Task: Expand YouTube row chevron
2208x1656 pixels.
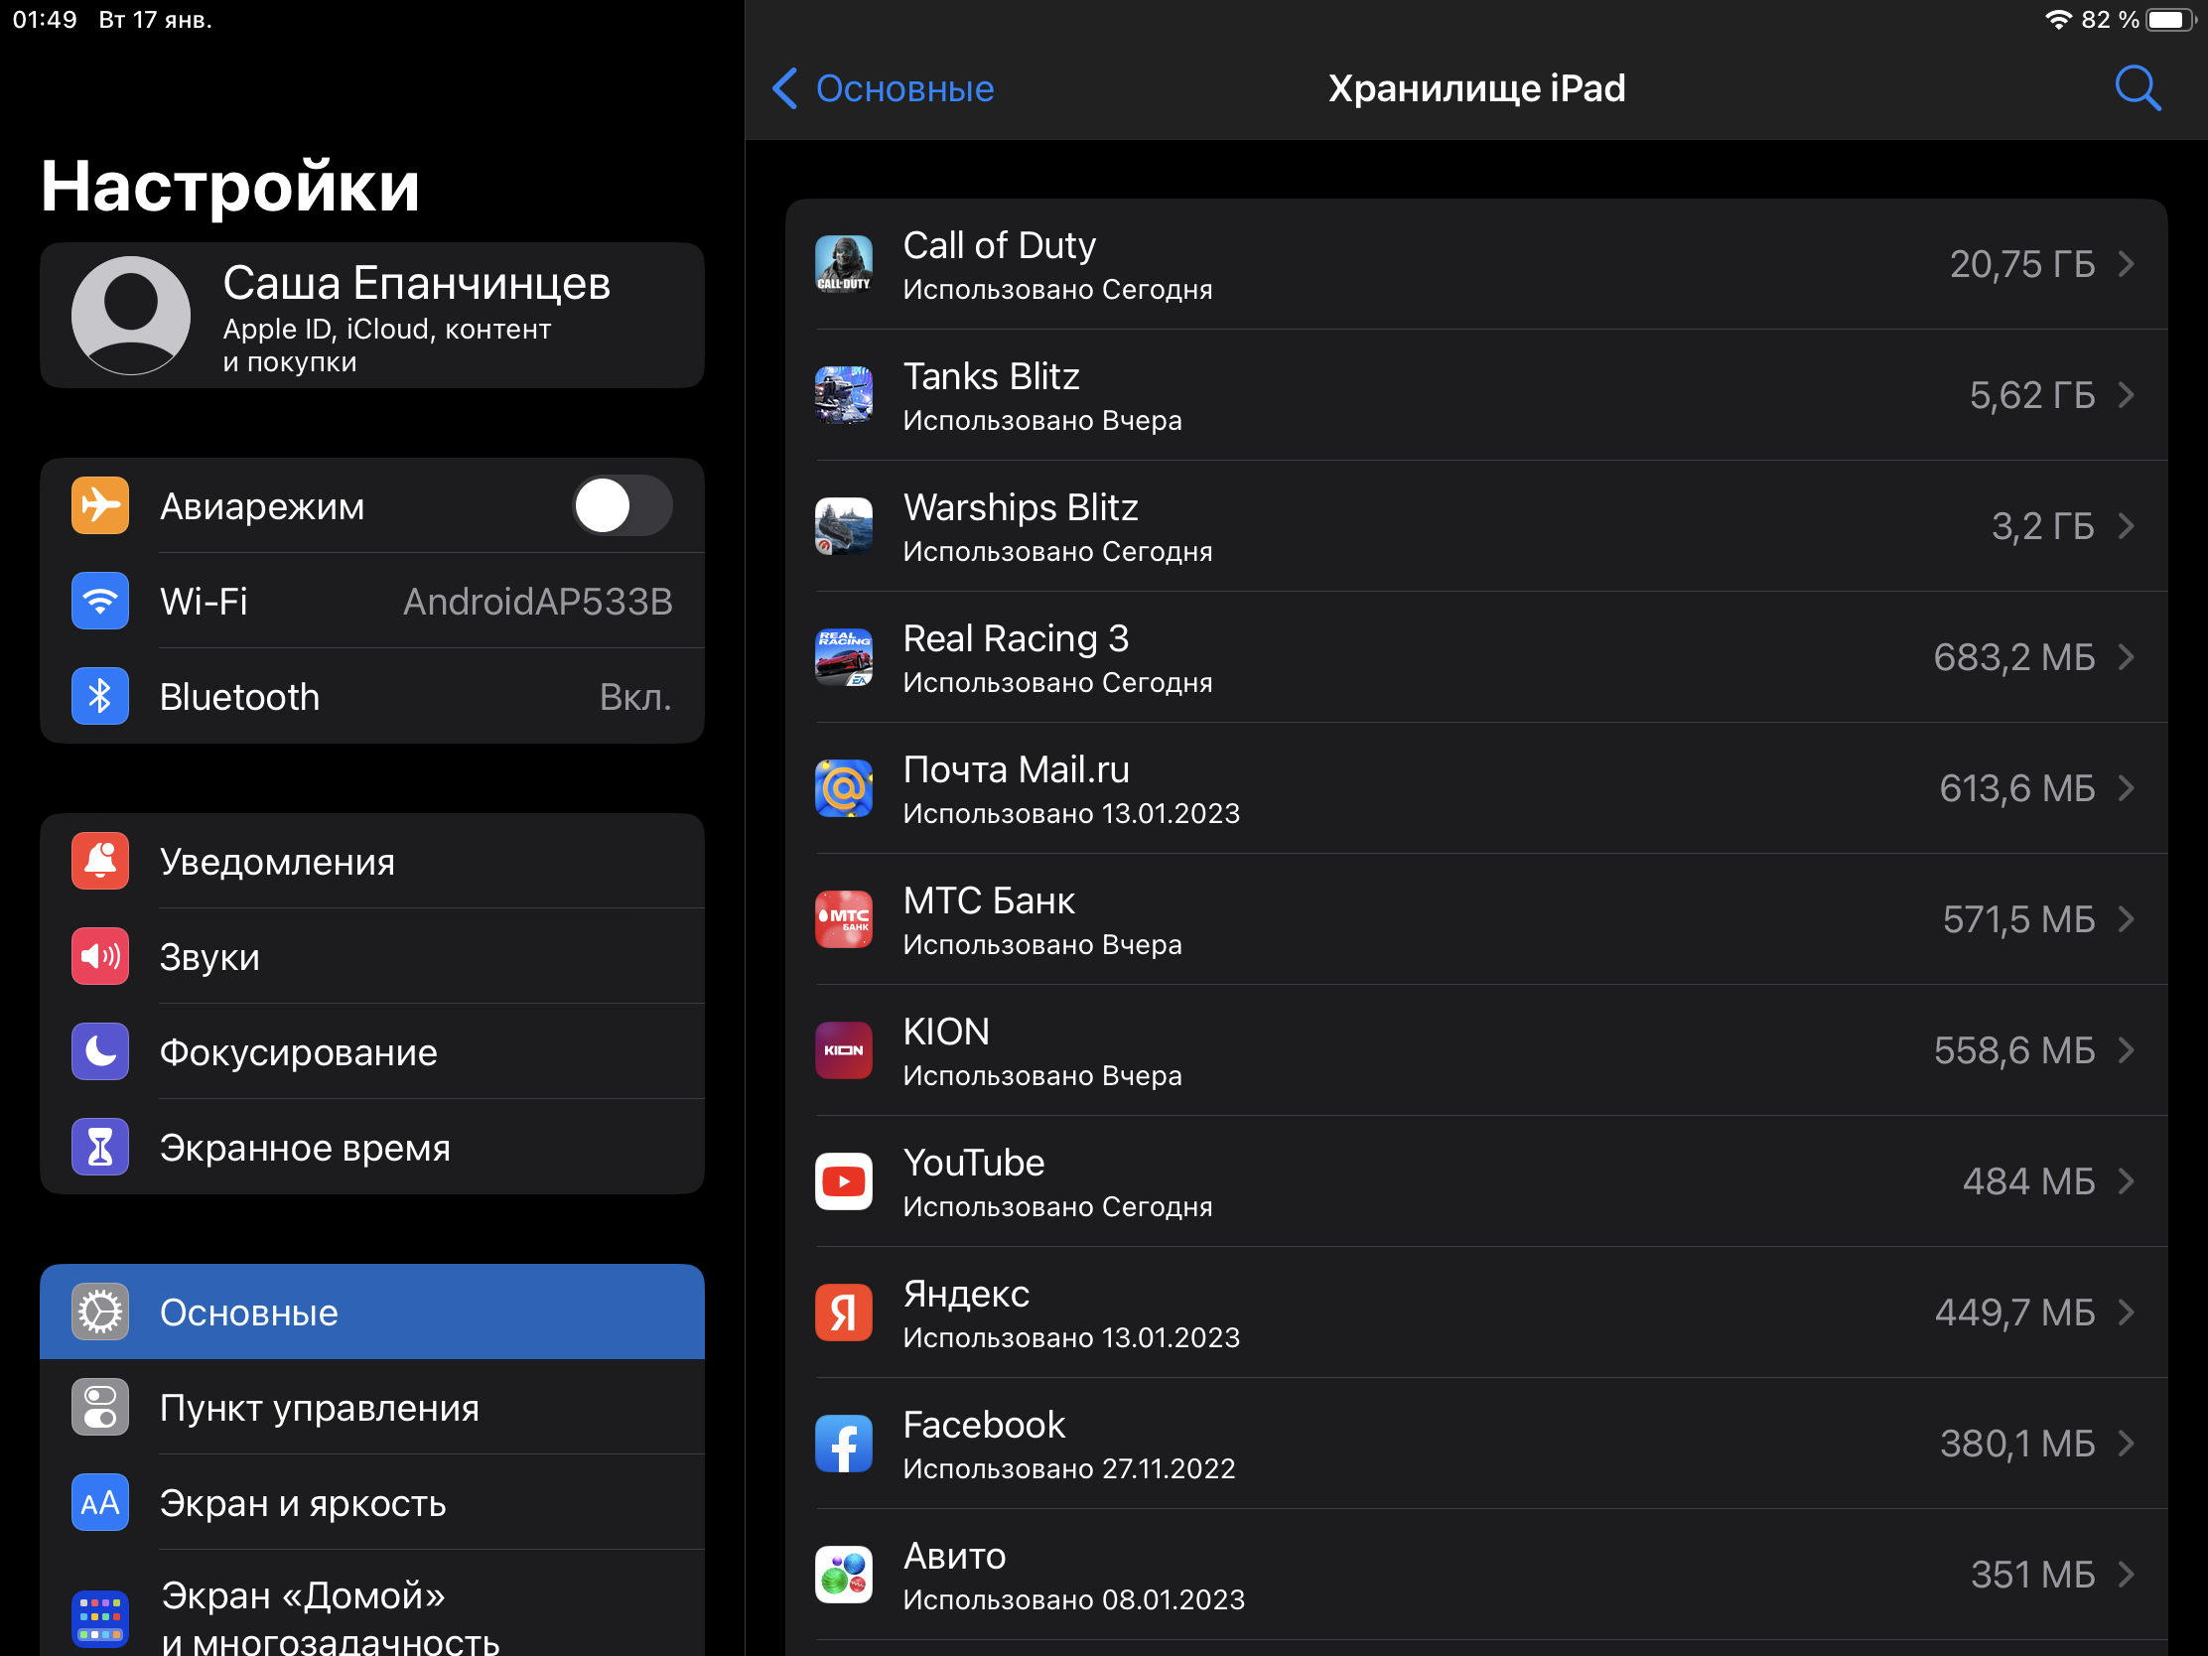Action: click(2127, 1181)
